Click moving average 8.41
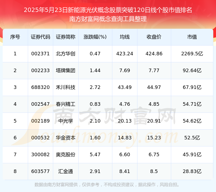 [125, 171]
